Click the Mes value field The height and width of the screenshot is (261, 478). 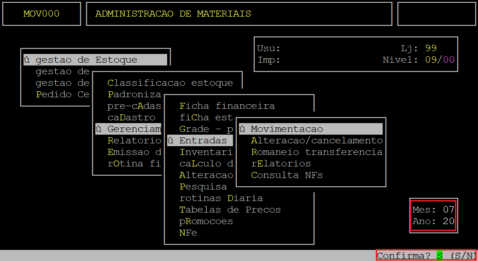point(449,210)
